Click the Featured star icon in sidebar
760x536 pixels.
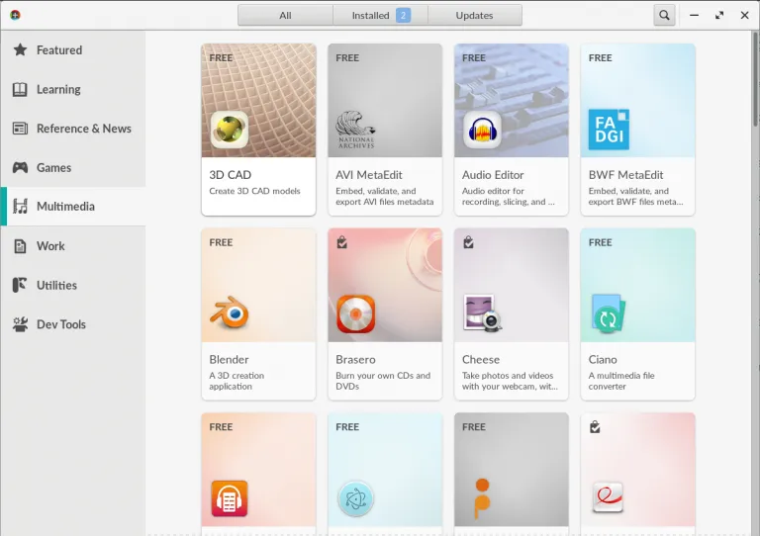pyautogui.click(x=20, y=49)
